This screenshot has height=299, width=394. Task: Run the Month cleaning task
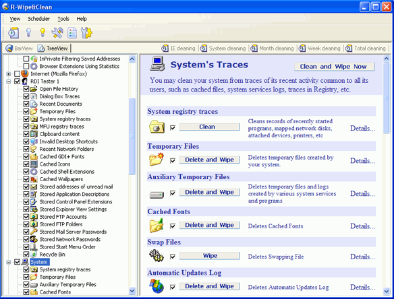272,48
